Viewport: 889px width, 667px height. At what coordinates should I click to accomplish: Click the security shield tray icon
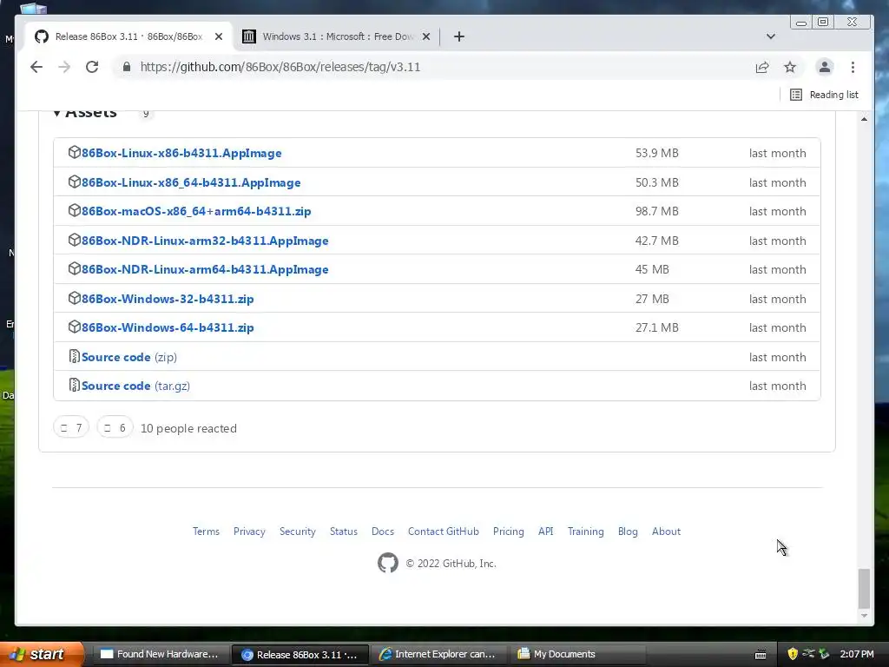coord(793,654)
